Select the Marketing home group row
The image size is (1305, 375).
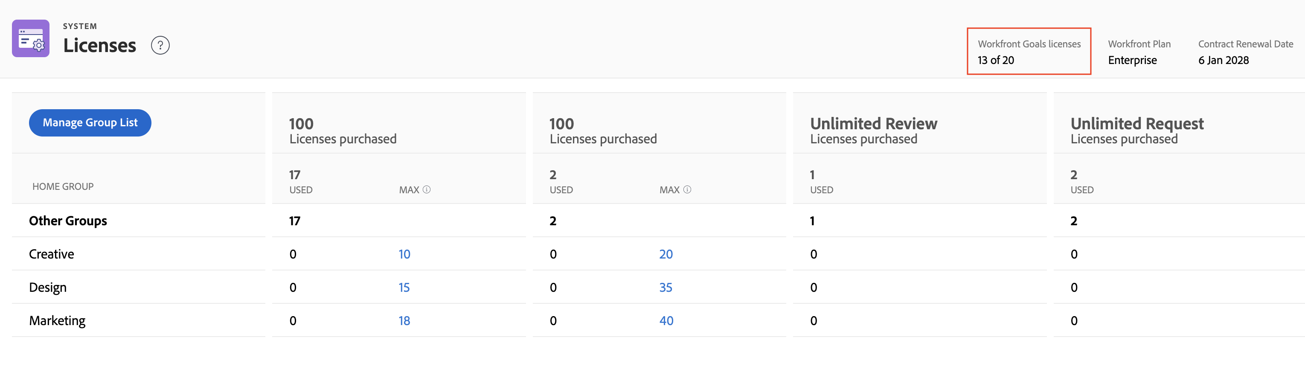coord(57,321)
